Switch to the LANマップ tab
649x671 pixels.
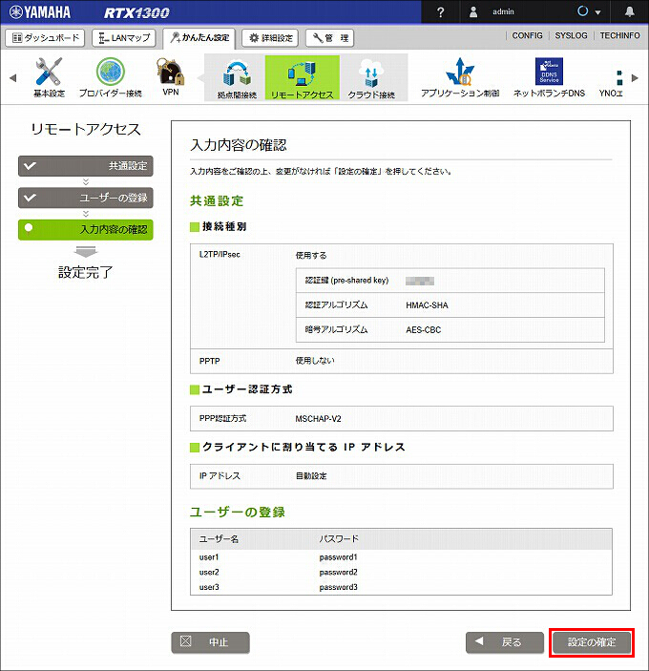point(124,37)
